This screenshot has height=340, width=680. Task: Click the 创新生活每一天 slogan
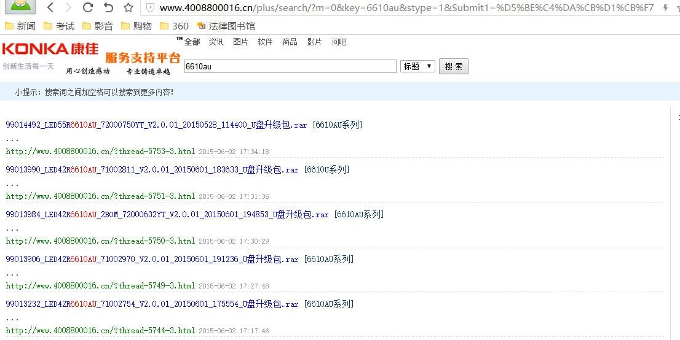click(x=28, y=66)
